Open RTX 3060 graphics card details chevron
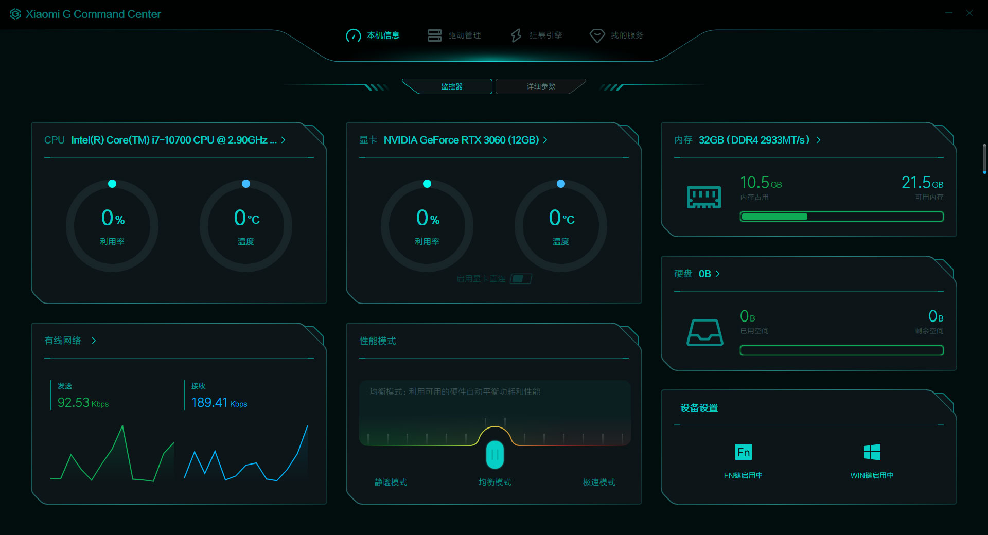The height and width of the screenshot is (535, 988). tap(546, 140)
